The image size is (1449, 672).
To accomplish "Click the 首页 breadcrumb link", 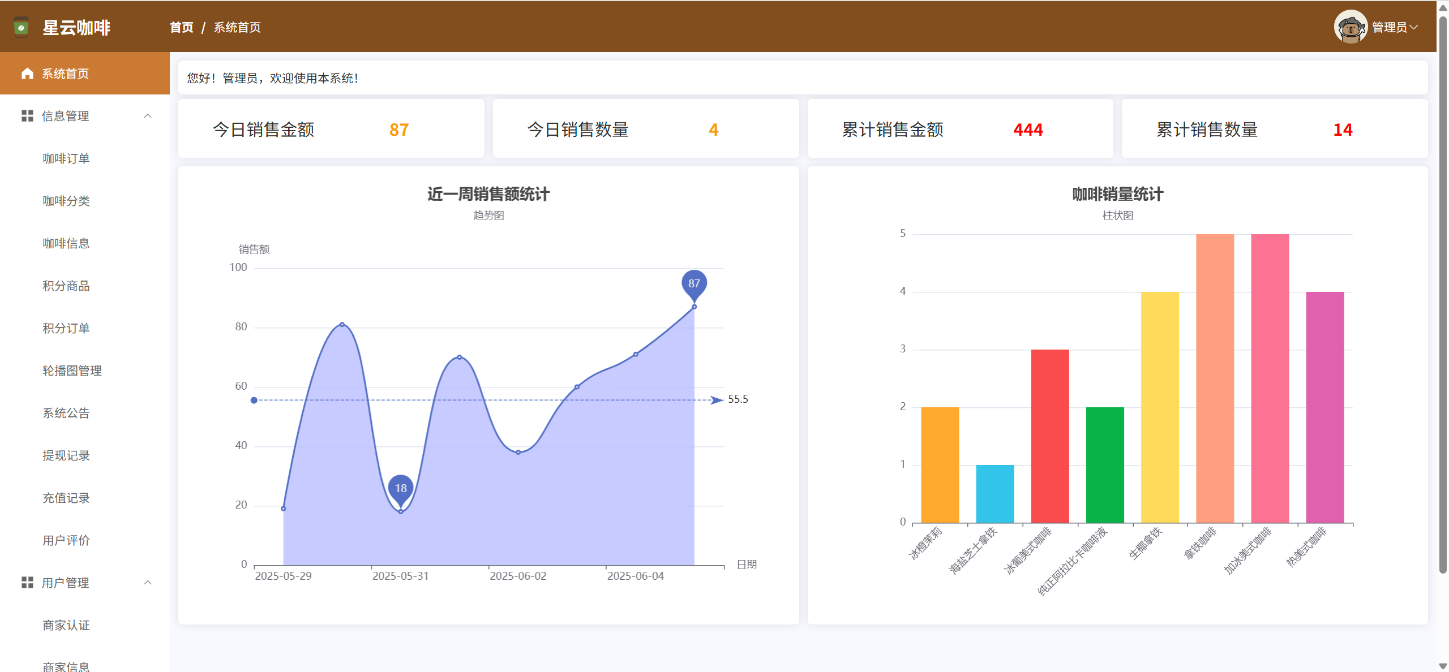I will tap(182, 27).
